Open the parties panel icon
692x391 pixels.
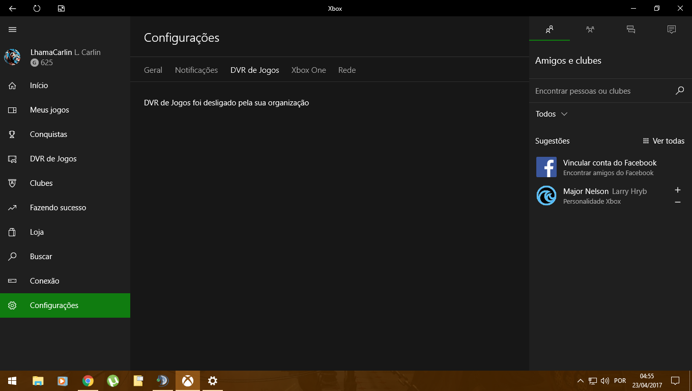click(590, 30)
